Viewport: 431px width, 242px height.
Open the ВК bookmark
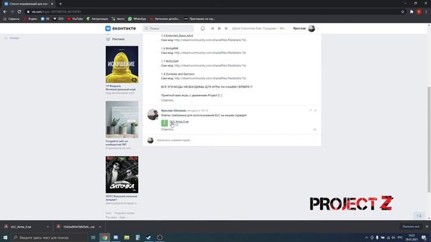(45, 19)
